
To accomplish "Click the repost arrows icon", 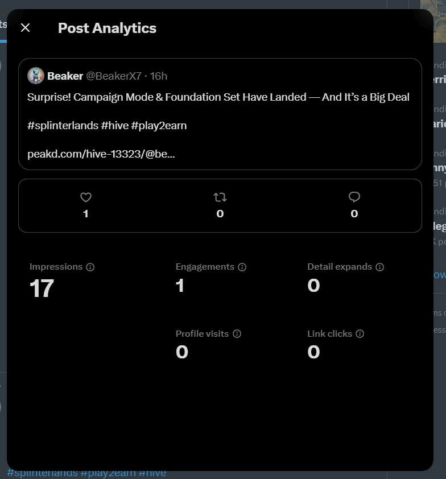I will coord(220,197).
